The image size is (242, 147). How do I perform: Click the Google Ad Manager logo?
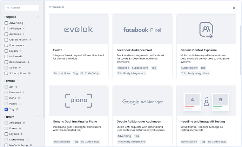(142, 102)
